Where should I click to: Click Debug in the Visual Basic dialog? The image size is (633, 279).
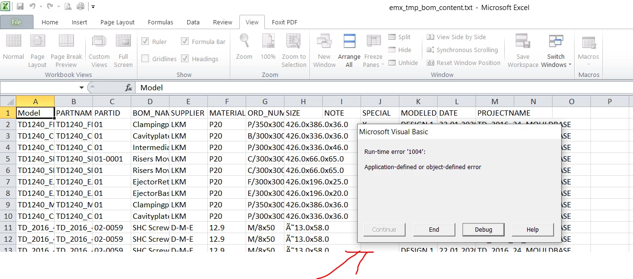pyautogui.click(x=484, y=229)
